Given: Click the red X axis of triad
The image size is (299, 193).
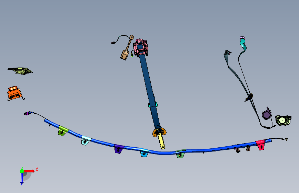Looking at the screenshot, I should (29, 171).
